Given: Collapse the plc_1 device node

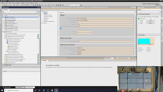Looking at the screenshot, I should point(6,43).
